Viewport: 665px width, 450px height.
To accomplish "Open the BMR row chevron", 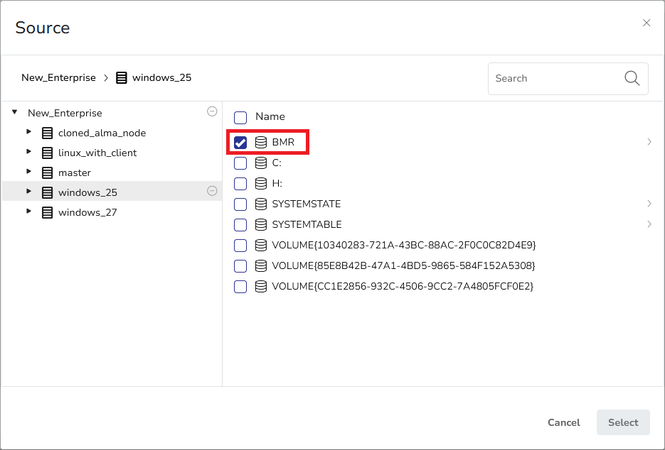I will 649,142.
